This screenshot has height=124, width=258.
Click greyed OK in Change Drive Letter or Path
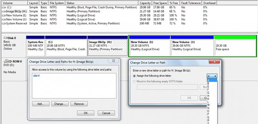tap(189, 98)
